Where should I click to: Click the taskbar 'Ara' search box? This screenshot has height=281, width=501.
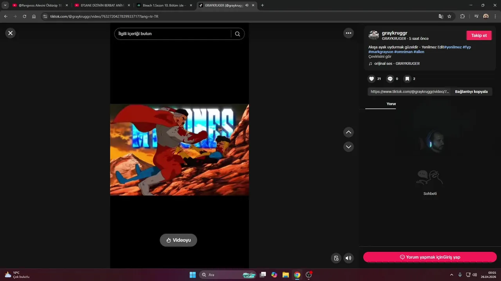coord(228,275)
